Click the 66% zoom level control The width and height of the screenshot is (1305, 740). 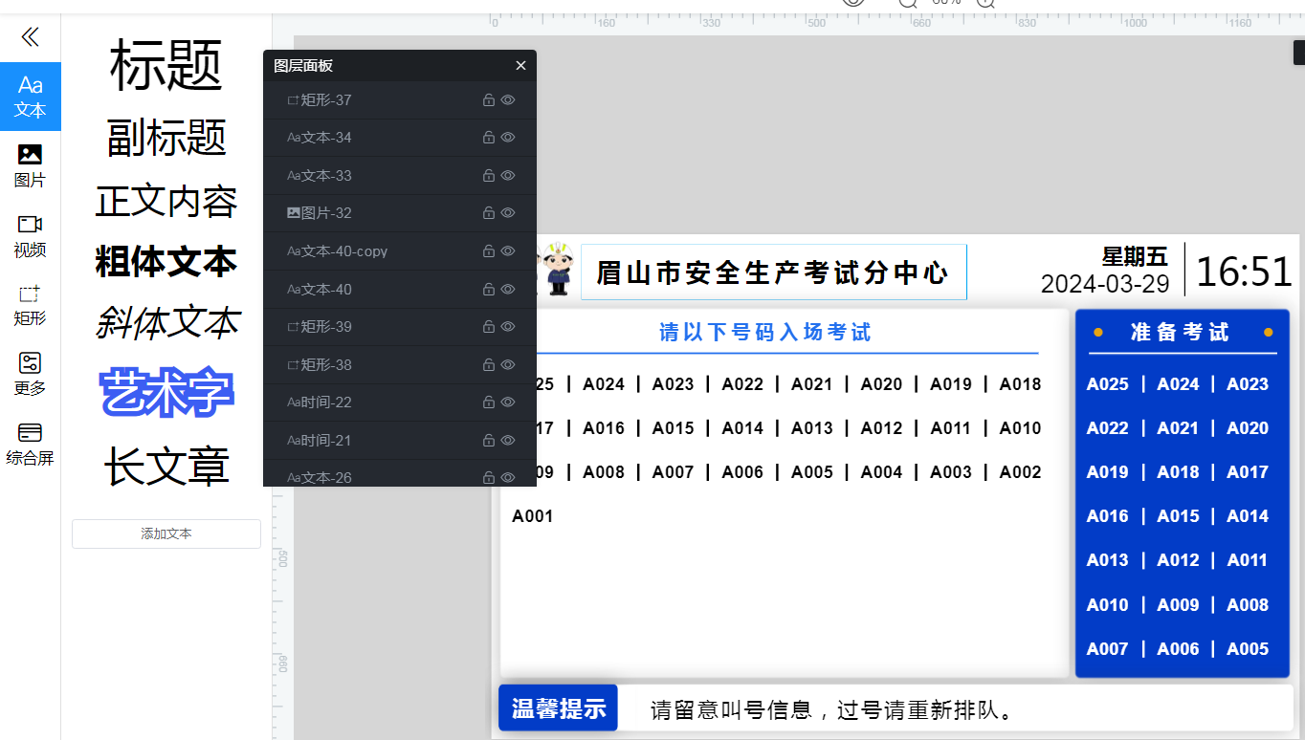[947, 4]
